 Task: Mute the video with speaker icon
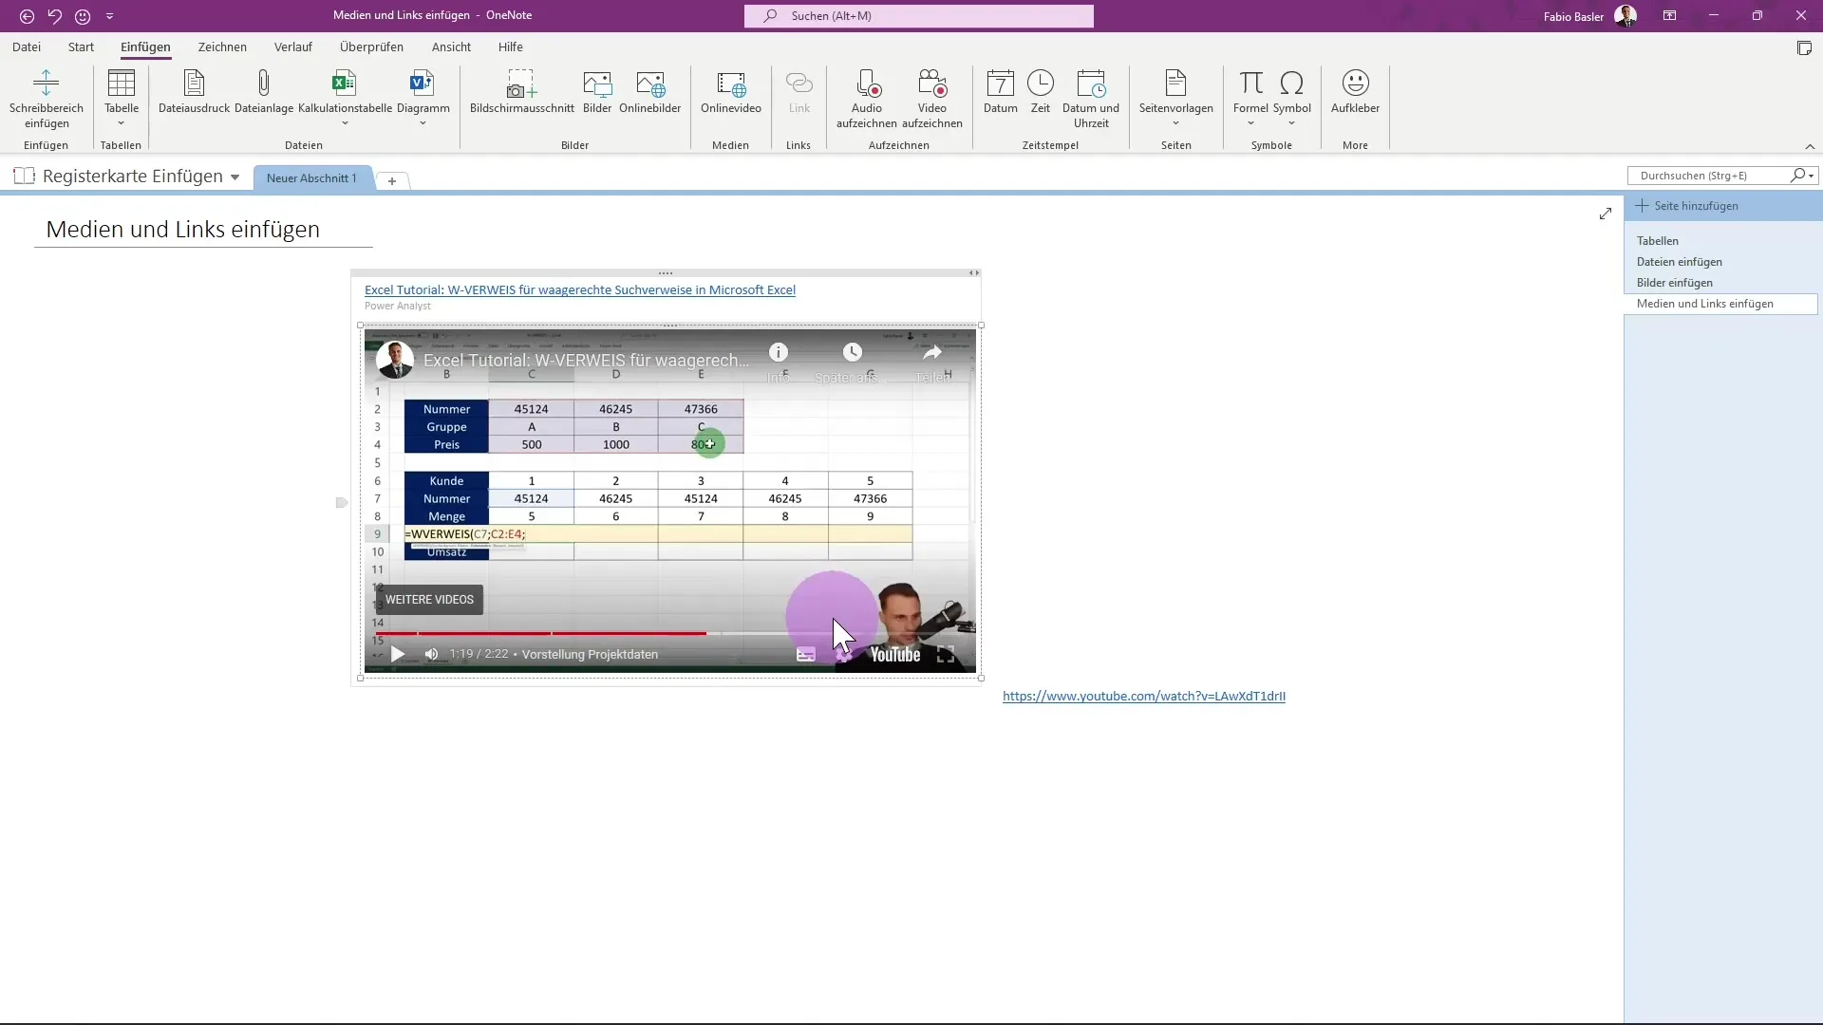[x=432, y=654]
